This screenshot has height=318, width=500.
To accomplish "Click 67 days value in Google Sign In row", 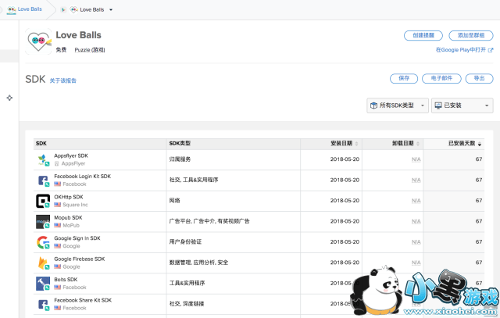I will coord(479,242).
